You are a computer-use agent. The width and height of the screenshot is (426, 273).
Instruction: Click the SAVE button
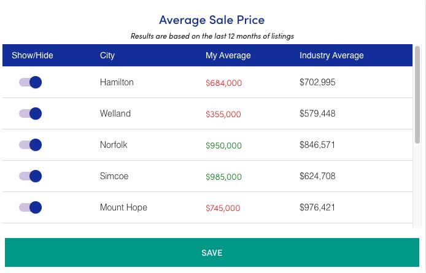coord(212,253)
